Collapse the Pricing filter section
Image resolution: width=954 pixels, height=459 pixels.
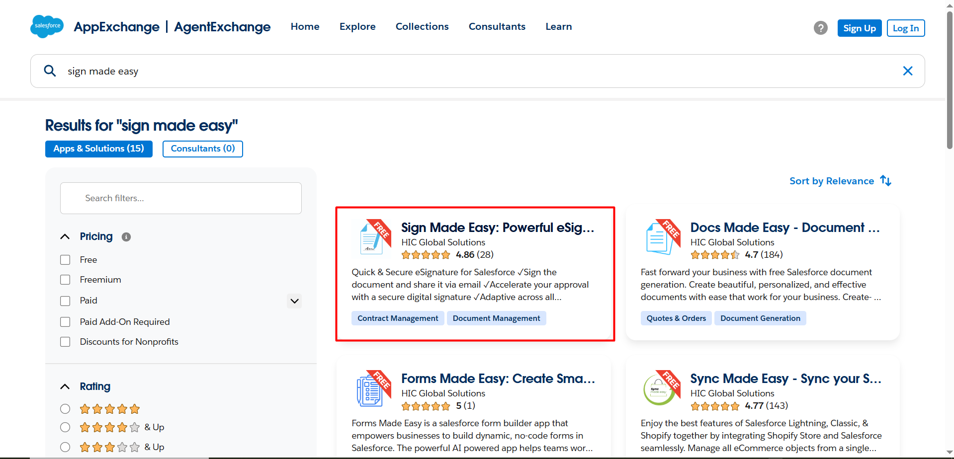(65, 236)
